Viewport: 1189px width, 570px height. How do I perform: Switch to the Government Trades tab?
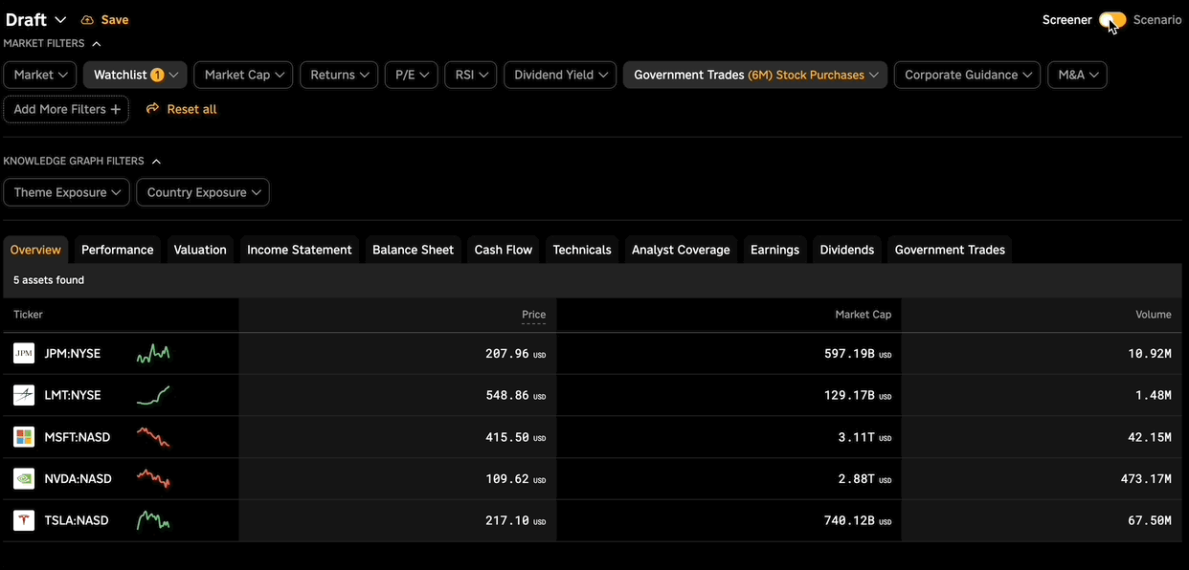pyautogui.click(x=950, y=250)
